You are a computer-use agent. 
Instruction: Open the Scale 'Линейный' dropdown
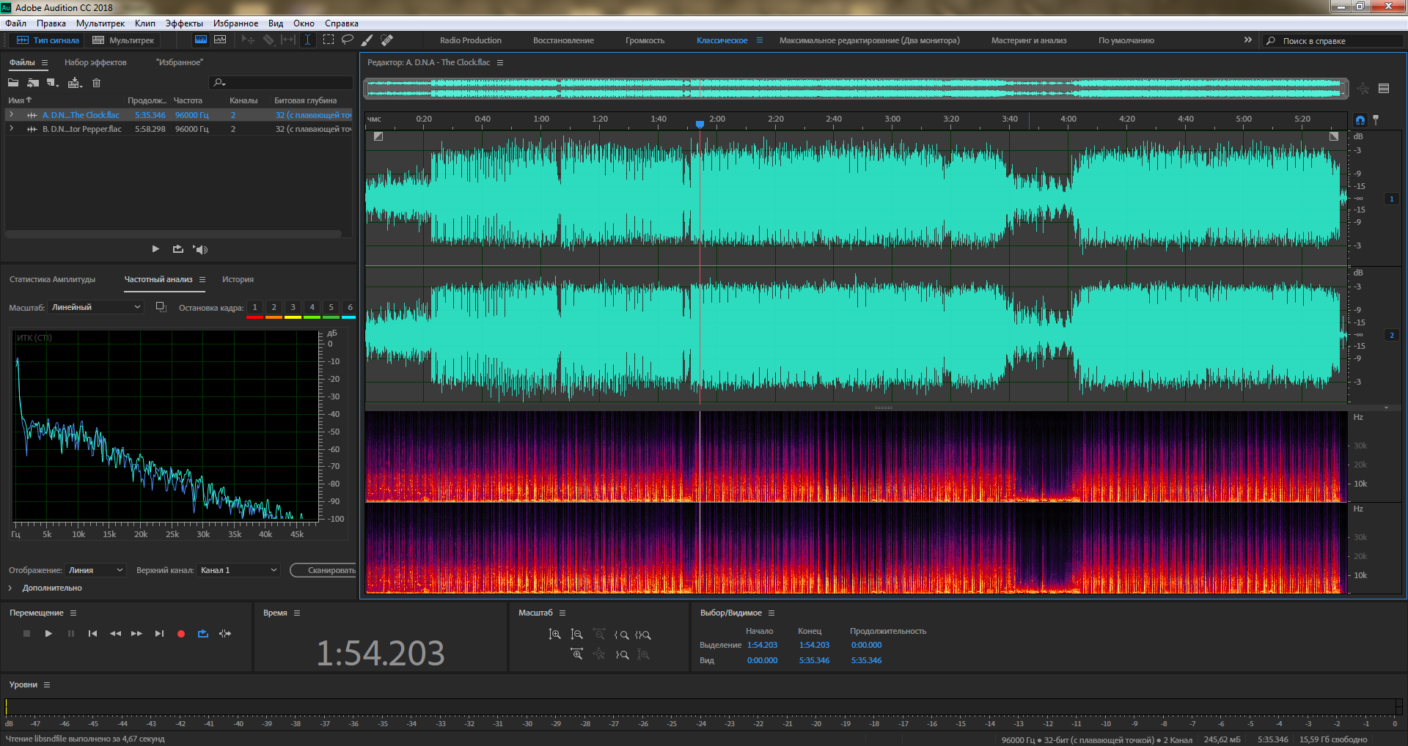click(96, 308)
